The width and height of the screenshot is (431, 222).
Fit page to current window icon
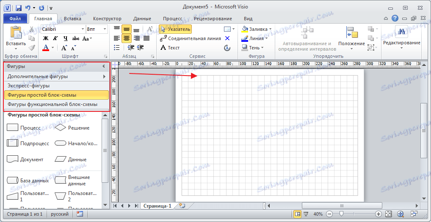pyautogui.click(x=388, y=214)
